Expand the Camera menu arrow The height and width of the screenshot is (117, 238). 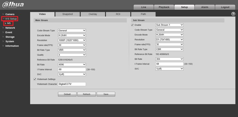point(3,14)
